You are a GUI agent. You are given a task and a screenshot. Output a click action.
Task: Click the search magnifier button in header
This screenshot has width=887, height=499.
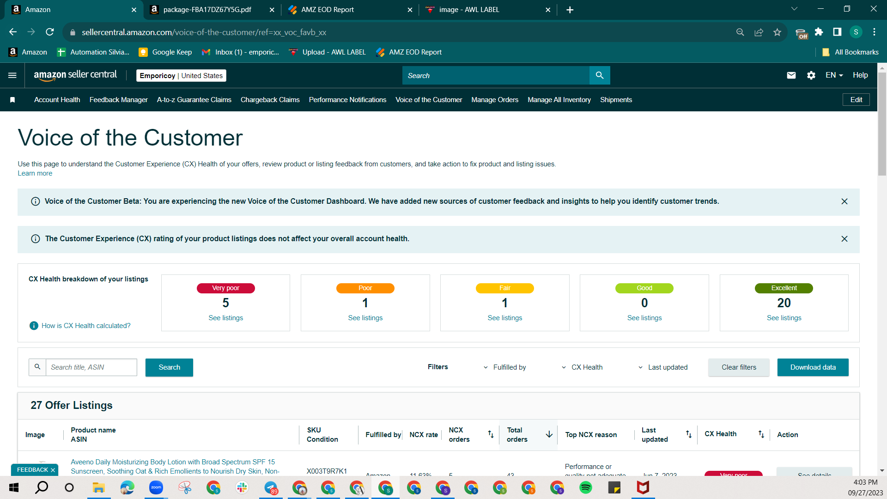(600, 75)
